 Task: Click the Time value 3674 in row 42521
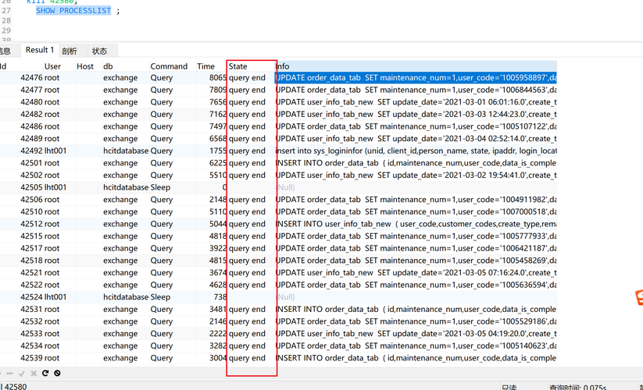tap(218, 273)
